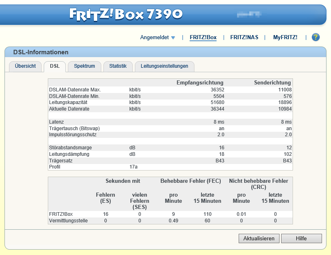Click the Vermittlungsstelle row label

(x=68, y=221)
